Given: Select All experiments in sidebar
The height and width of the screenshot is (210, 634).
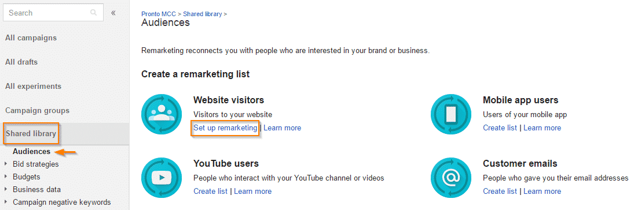Looking at the screenshot, I should (33, 87).
